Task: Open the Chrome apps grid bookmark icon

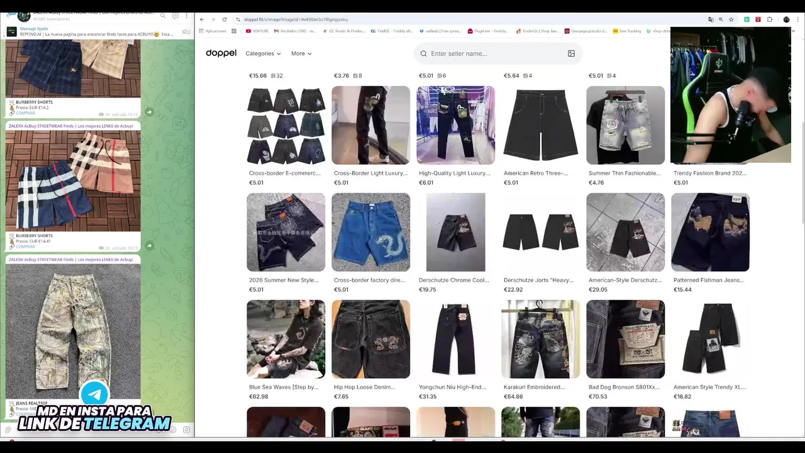Action: pos(234,31)
